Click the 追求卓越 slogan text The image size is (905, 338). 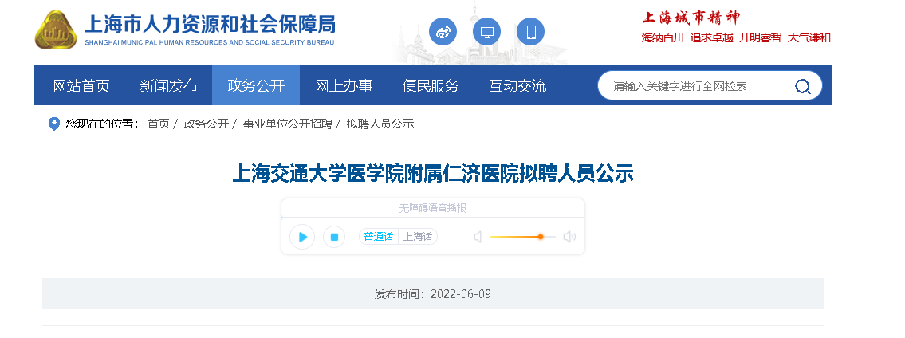tap(712, 38)
